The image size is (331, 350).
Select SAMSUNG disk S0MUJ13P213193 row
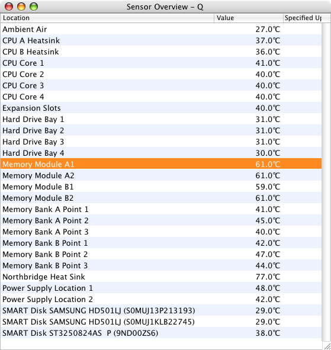tap(161, 310)
